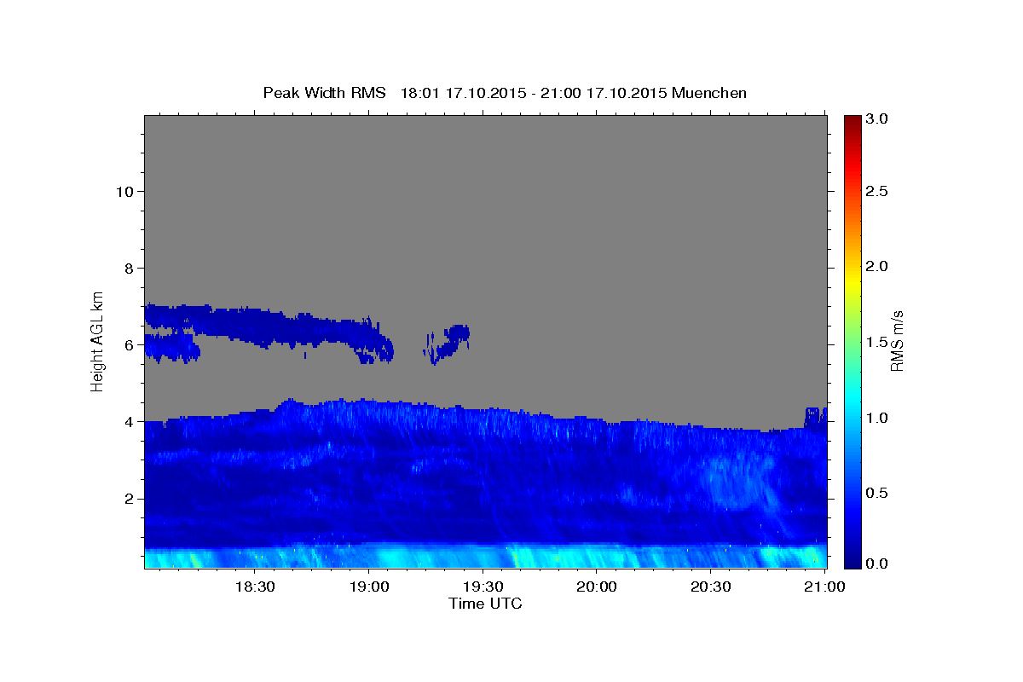Click the 'Height AGL km' y-axis label
This screenshot has width=1023, height=682.
click(x=98, y=340)
